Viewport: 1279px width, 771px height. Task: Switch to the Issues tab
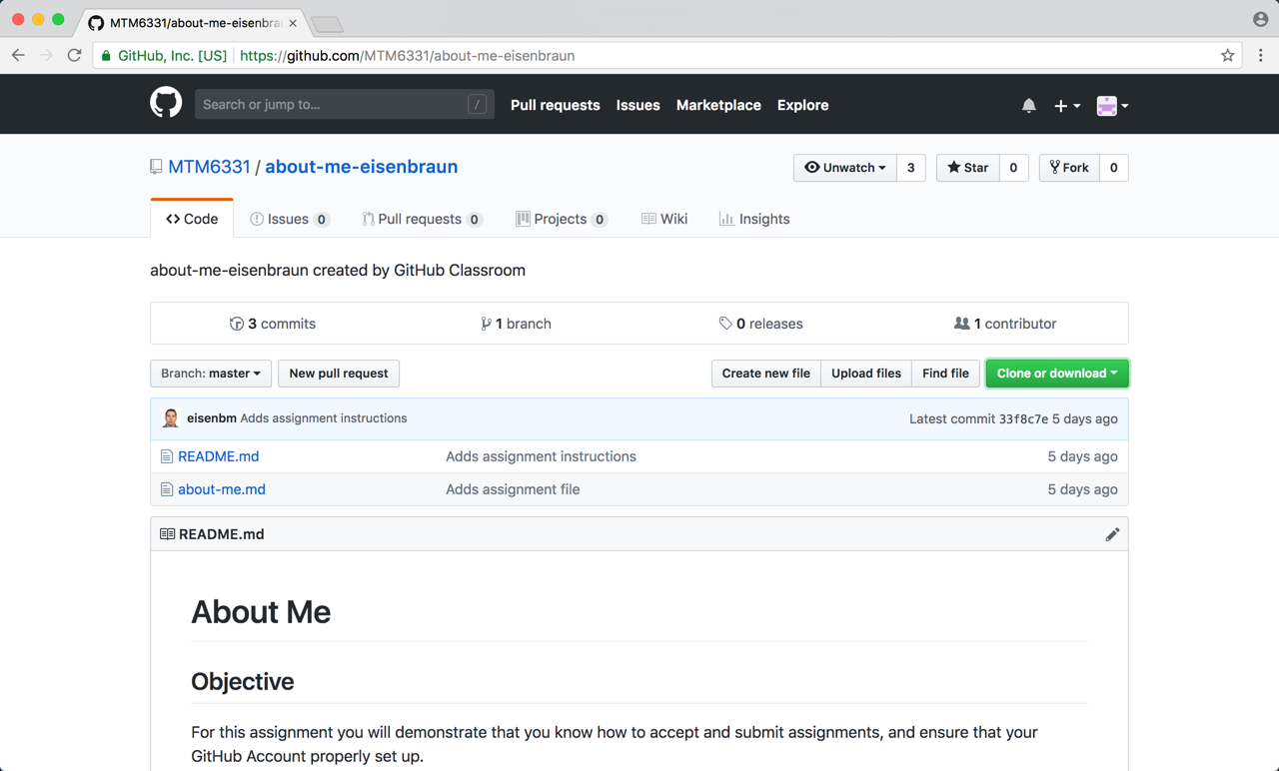coord(289,219)
